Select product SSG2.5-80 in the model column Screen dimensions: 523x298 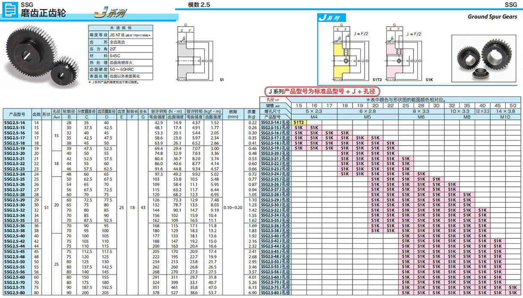coord(14,293)
